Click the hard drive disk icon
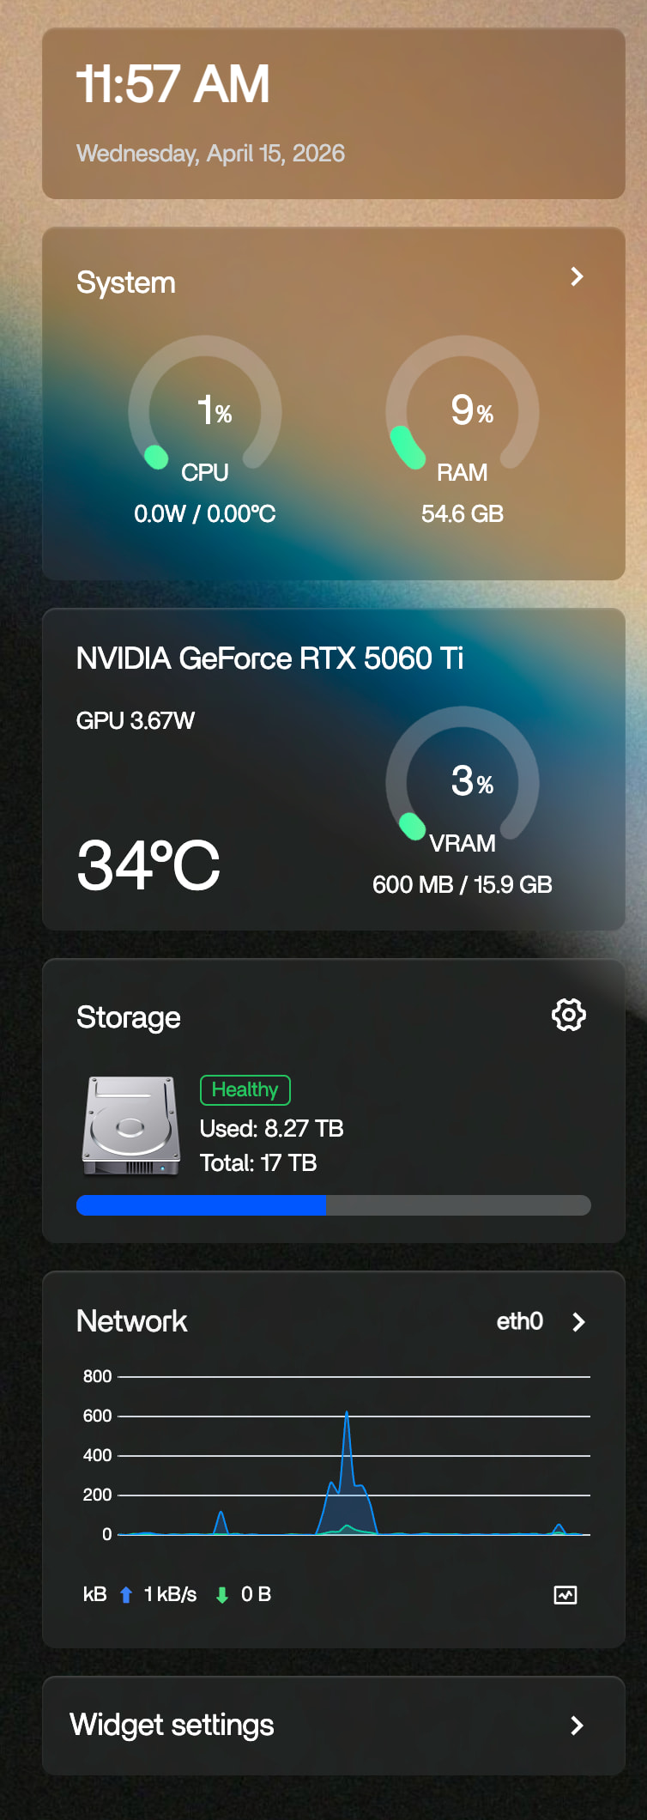The image size is (647, 1820). coord(131,1125)
